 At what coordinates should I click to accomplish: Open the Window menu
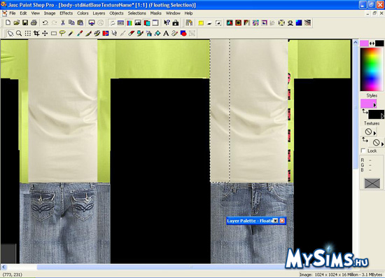click(173, 13)
